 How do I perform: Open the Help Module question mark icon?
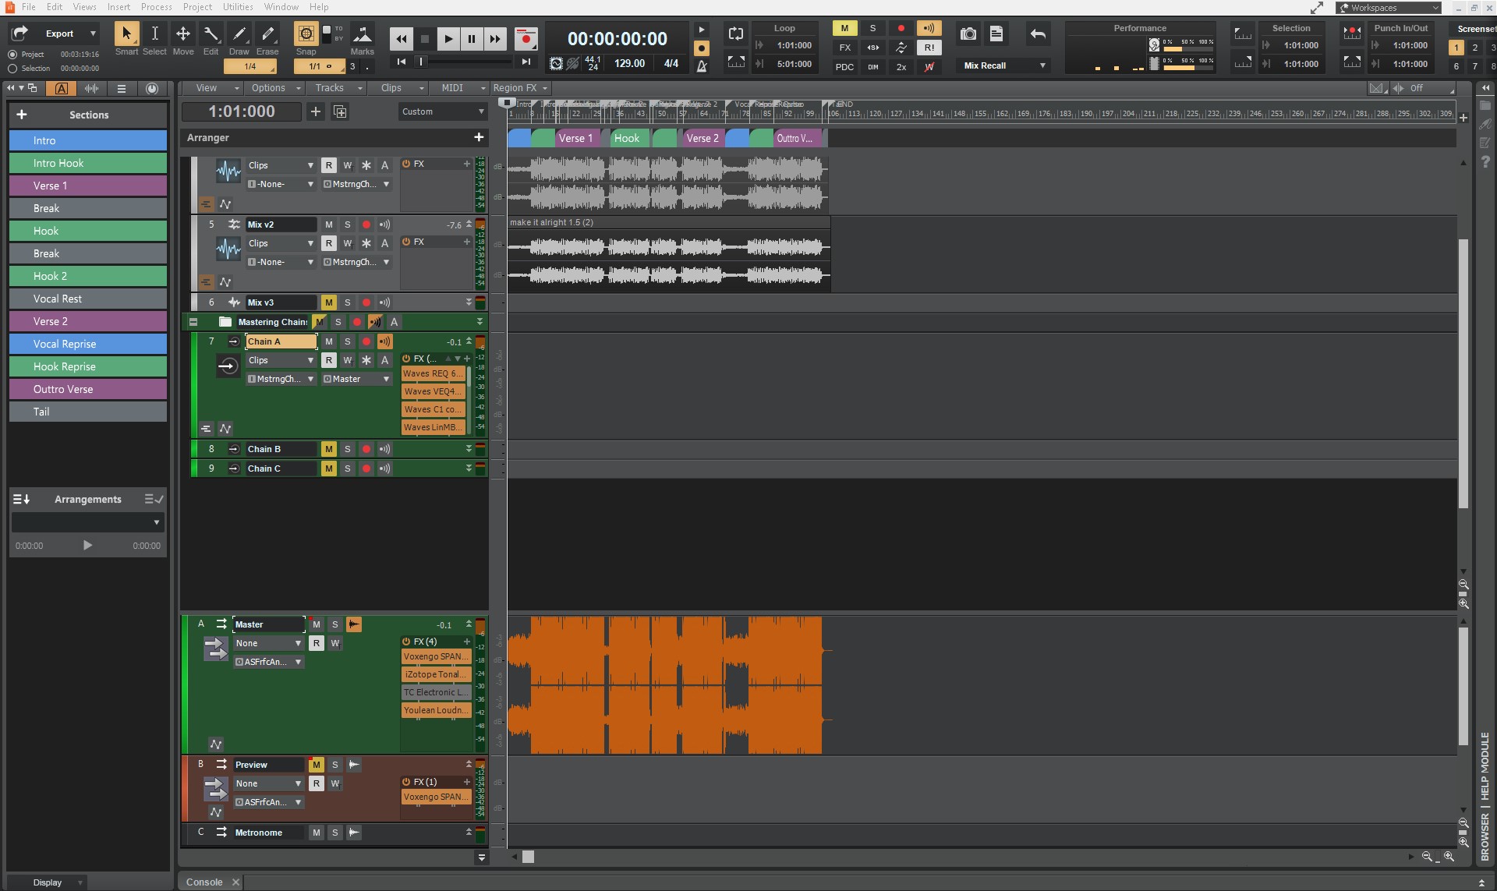click(1485, 161)
